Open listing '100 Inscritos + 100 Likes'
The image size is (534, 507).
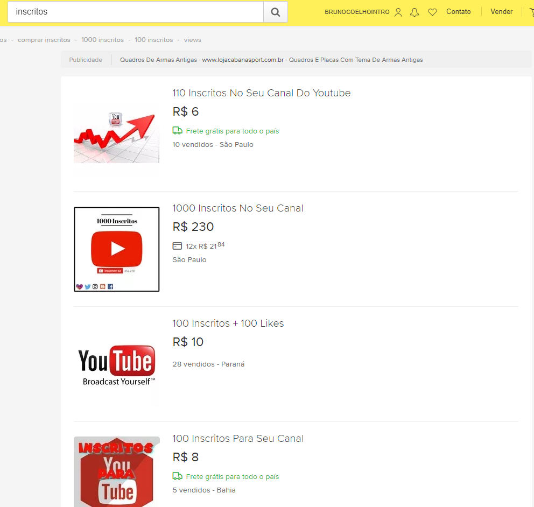coord(228,323)
